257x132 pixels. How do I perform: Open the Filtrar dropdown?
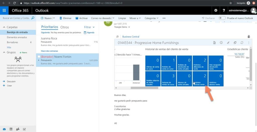(89, 27)
